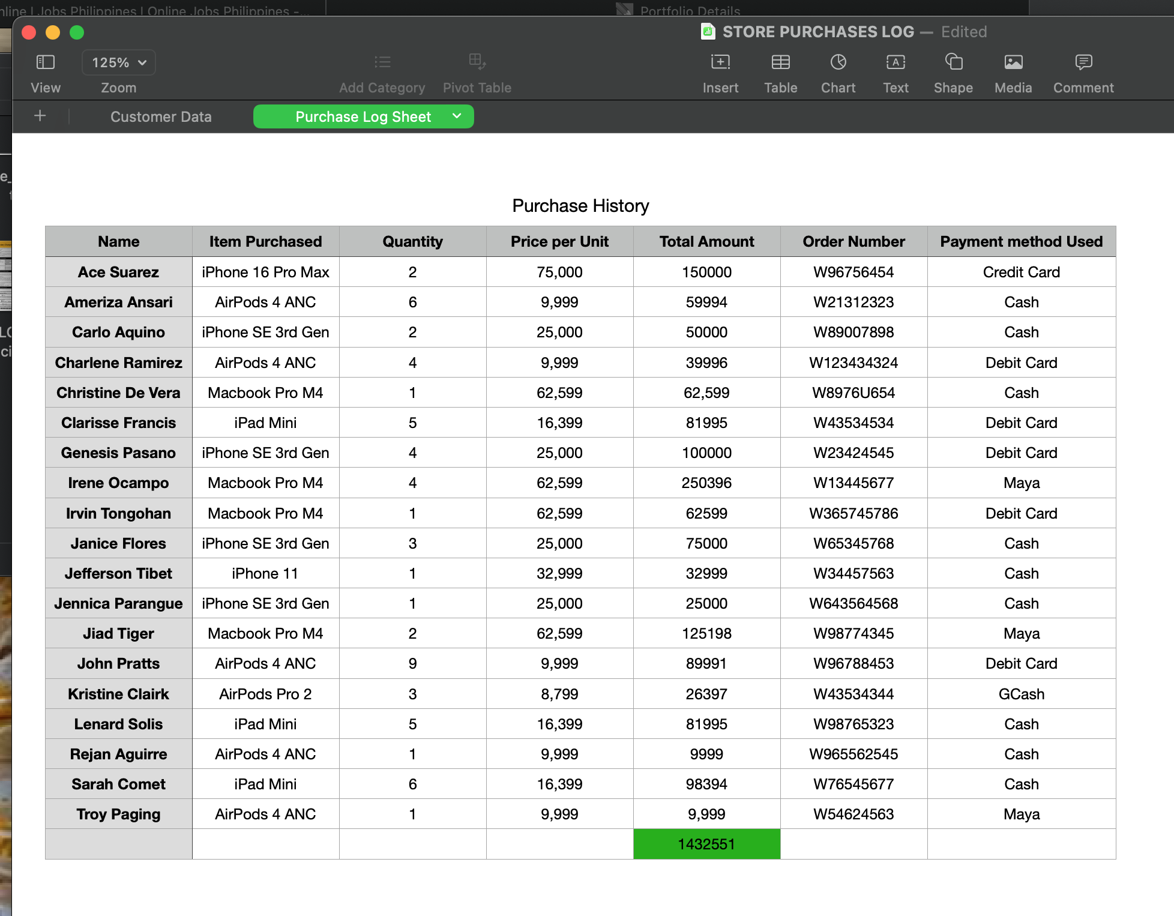Select the Payment method Used header
1174x916 pixels.
tap(1022, 241)
